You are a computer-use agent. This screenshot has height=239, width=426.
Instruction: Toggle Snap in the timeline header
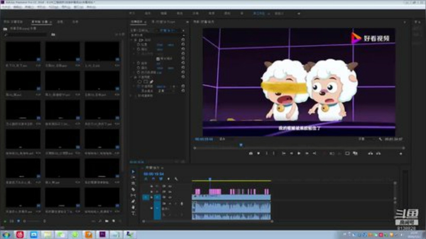(153, 179)
